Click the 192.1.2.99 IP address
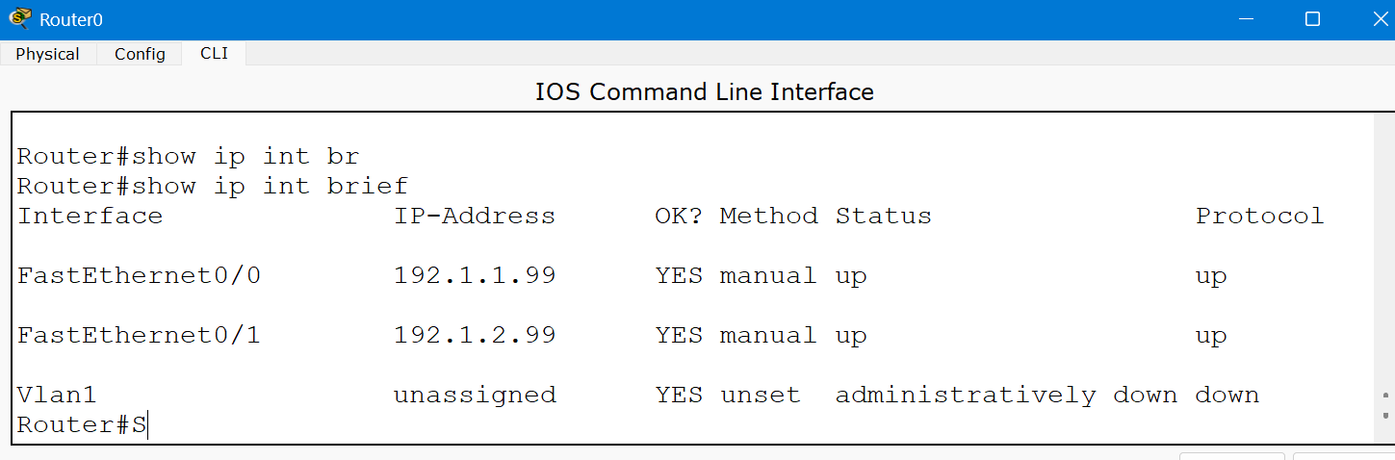The image size is (1395, 460). pyautogui.click(x=474, y=336)
